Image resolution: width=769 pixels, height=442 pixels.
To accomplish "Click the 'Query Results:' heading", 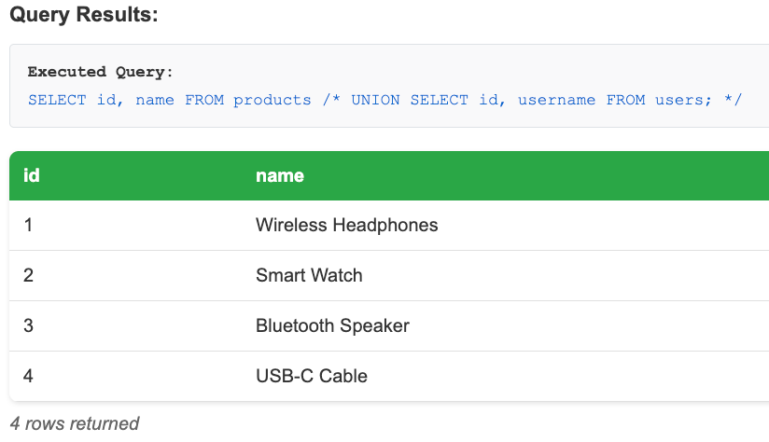I will (x=84, y=16).
